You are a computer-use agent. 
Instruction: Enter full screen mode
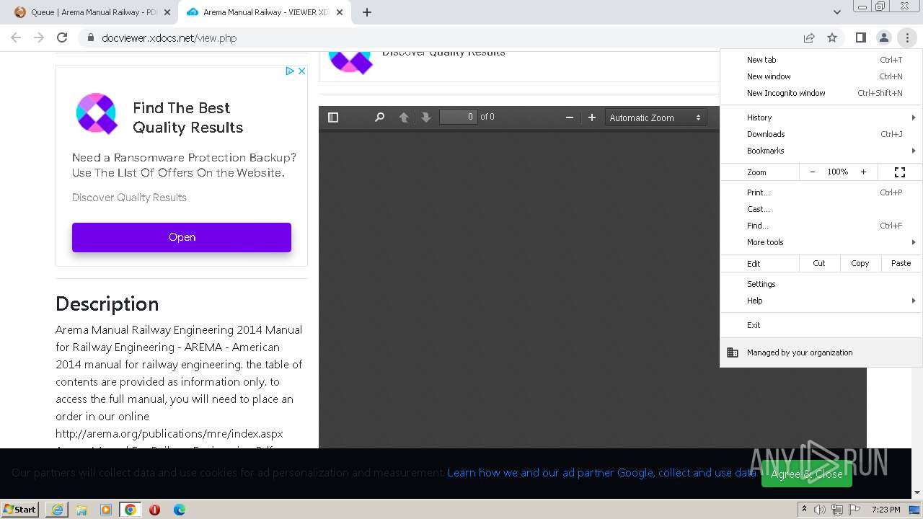(x=900, y=172)
